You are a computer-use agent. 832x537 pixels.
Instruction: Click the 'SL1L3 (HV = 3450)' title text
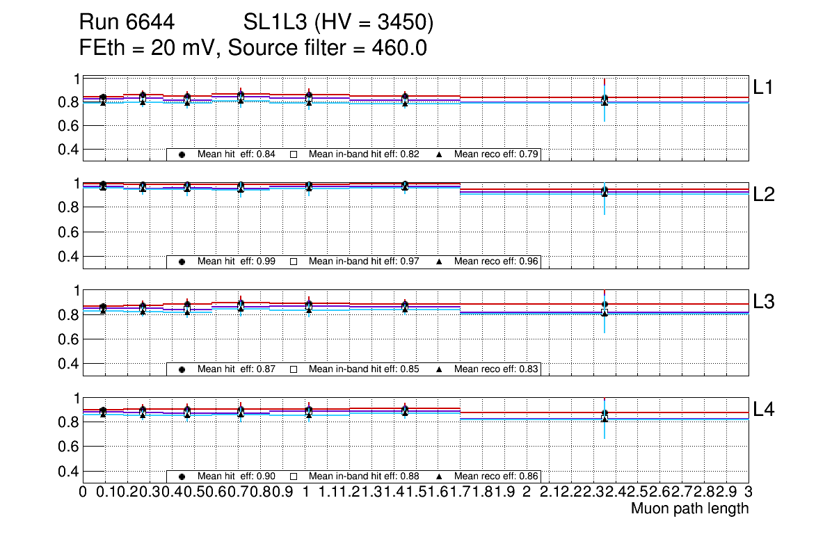point(339,24)
